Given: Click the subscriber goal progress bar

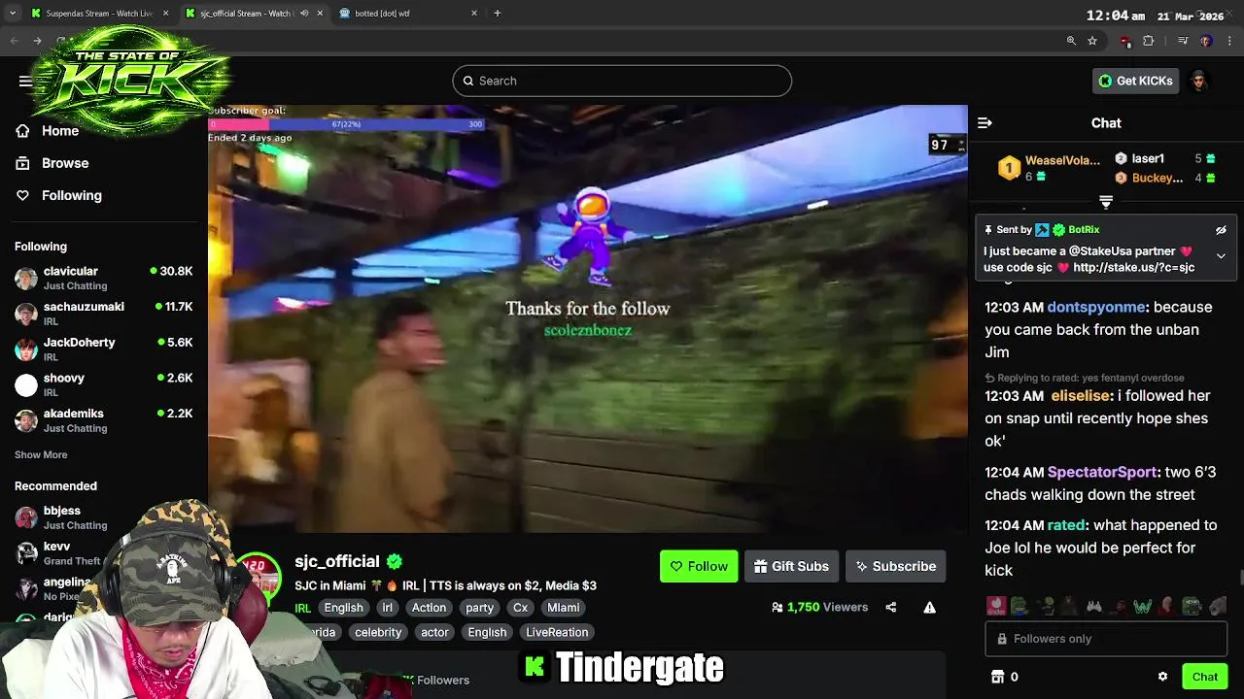Looking at the screenshot, I should [x=347, y=124].
